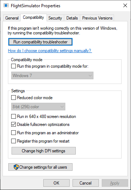Check Run in 640 x 480 screen resolution
This screenshot has height=190, width=131.
(x=13, y=117)
